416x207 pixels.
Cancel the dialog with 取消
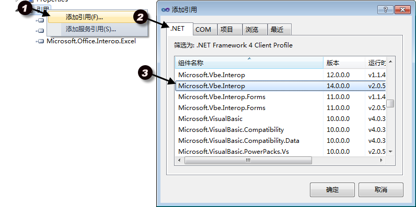[x=381, y=190]
